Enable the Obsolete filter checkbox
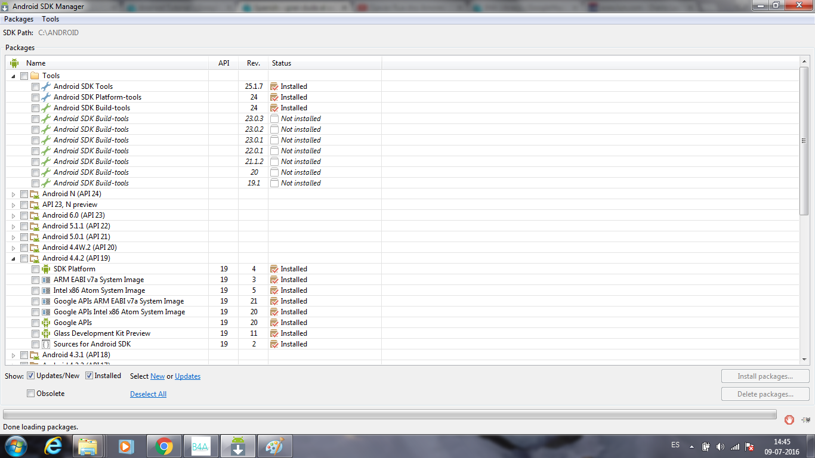 (x=31, y=394)
